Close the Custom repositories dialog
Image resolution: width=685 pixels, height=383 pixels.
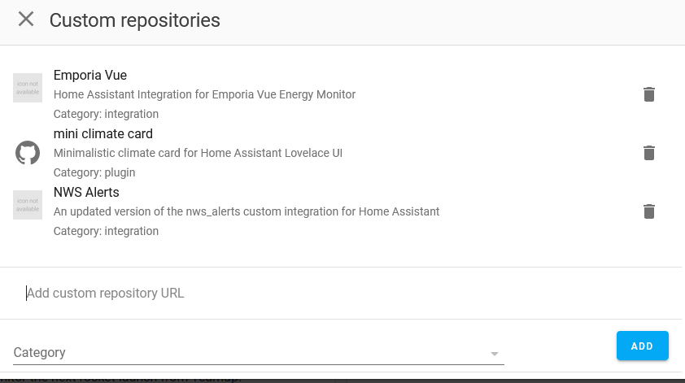point(26,20)
